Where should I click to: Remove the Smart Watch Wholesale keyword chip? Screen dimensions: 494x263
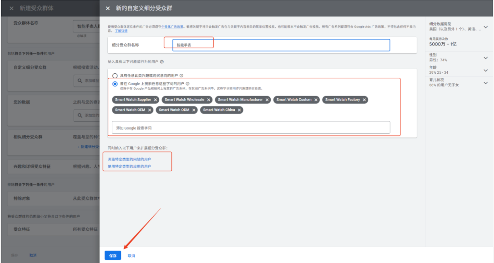coord(209,100)
